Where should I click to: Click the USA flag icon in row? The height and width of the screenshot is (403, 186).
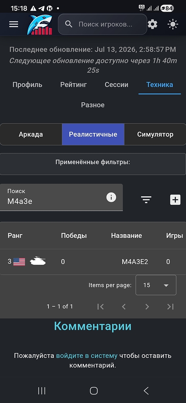(19, 262)
